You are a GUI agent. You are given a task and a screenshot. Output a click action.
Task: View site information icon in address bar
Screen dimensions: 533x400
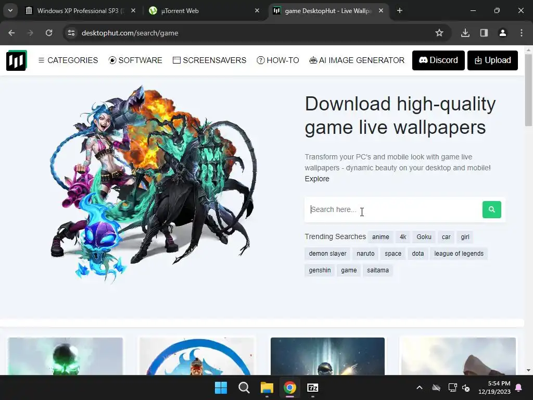pos(71,33)
